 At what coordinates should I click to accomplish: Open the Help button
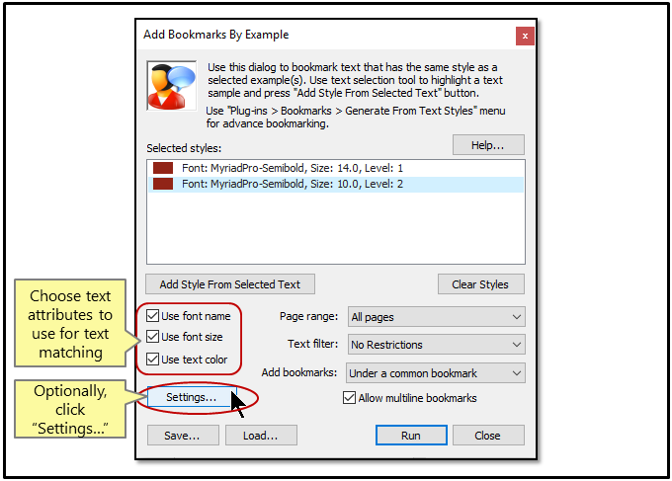(488, 145)
